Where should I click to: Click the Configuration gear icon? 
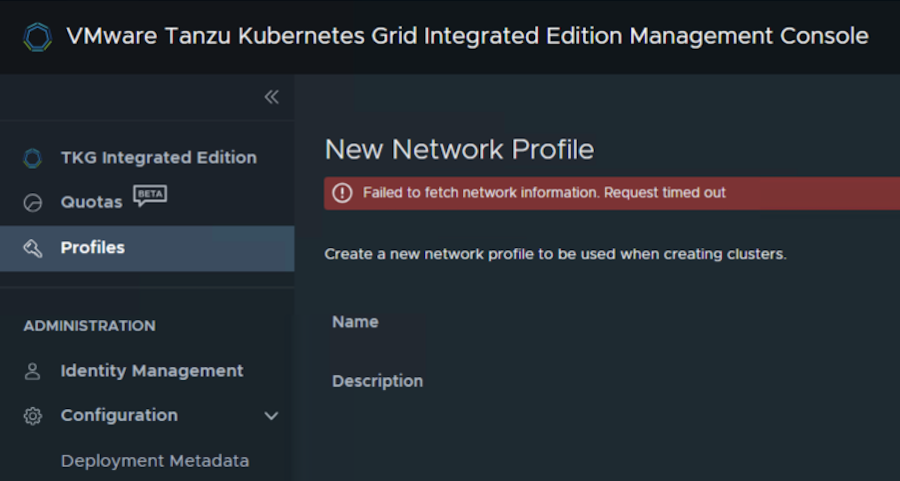(x=33, y=416)
